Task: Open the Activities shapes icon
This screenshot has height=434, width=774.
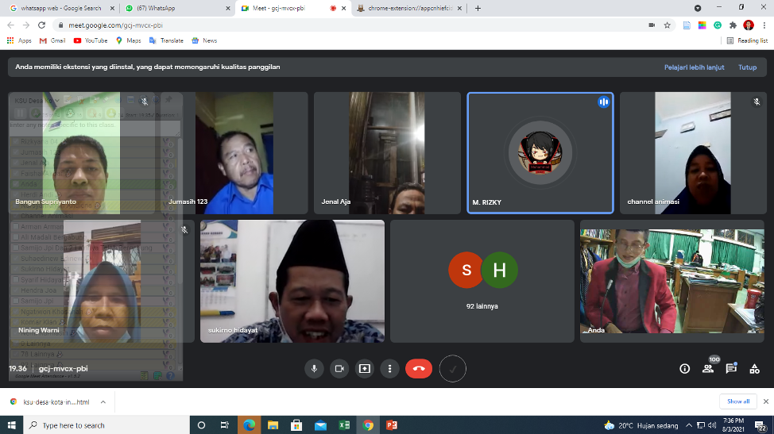Action: pyautogui.click(x=754, y=368)
